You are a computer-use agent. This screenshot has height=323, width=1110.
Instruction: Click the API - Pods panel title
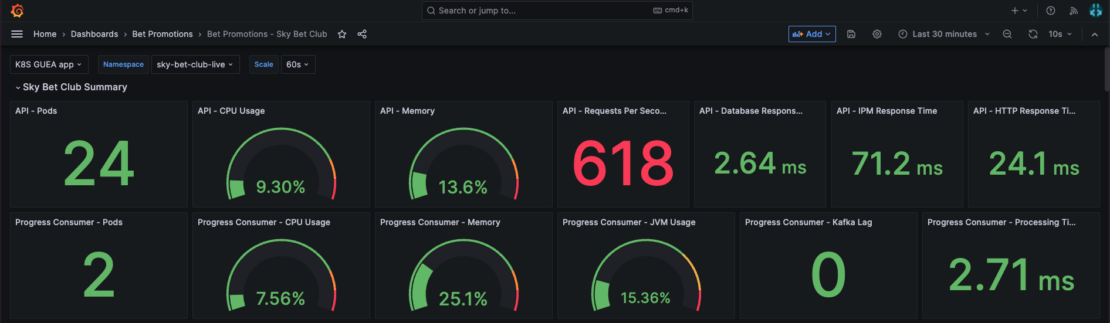pyautogui.click(x=36, y=111)
